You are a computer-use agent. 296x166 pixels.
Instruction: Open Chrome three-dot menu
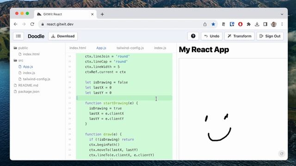point(282,24)
